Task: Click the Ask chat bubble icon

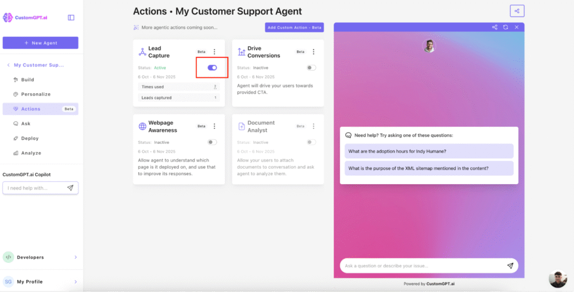Action: 16,124
